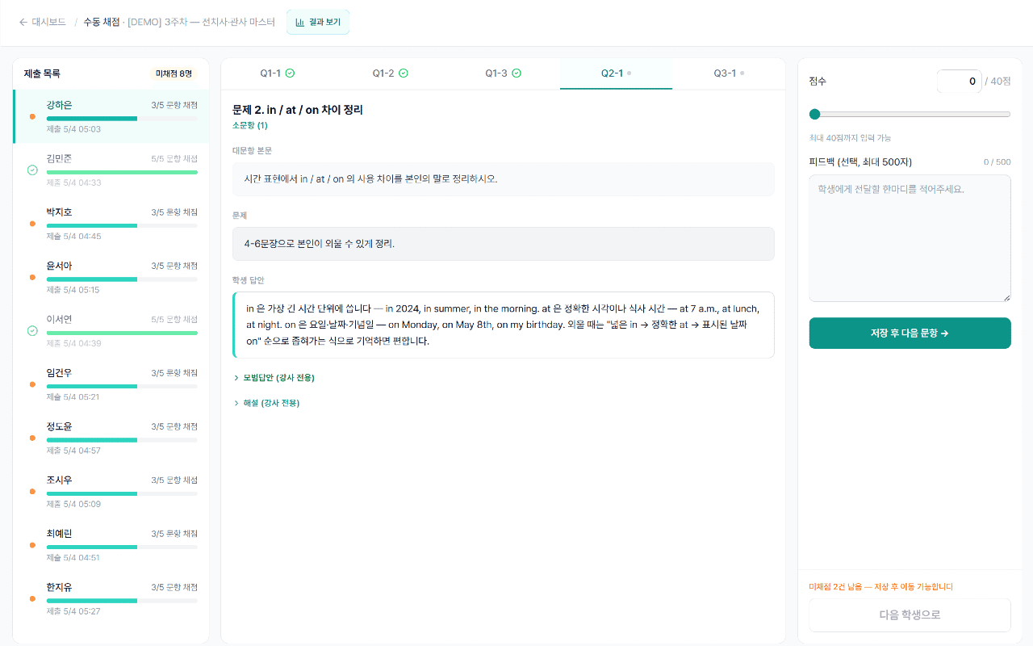Click 3/5 문항 채점 label for 윤서아
The image size is (1033, 646).
174,266
